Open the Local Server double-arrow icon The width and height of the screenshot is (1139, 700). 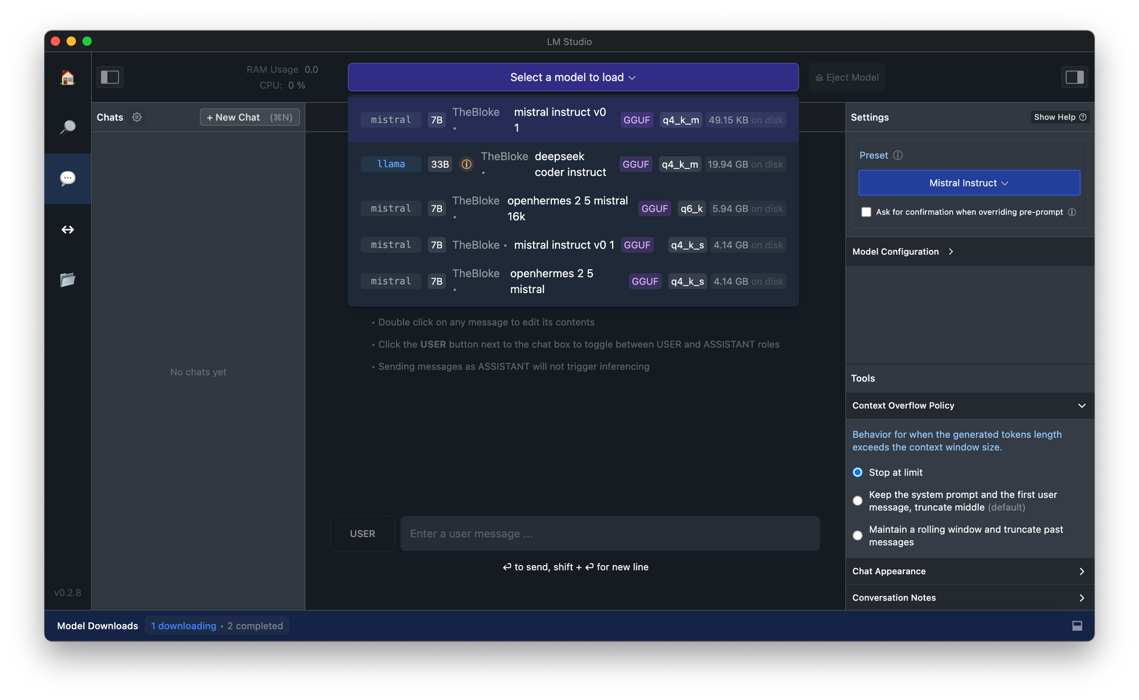tap(68, 229)
